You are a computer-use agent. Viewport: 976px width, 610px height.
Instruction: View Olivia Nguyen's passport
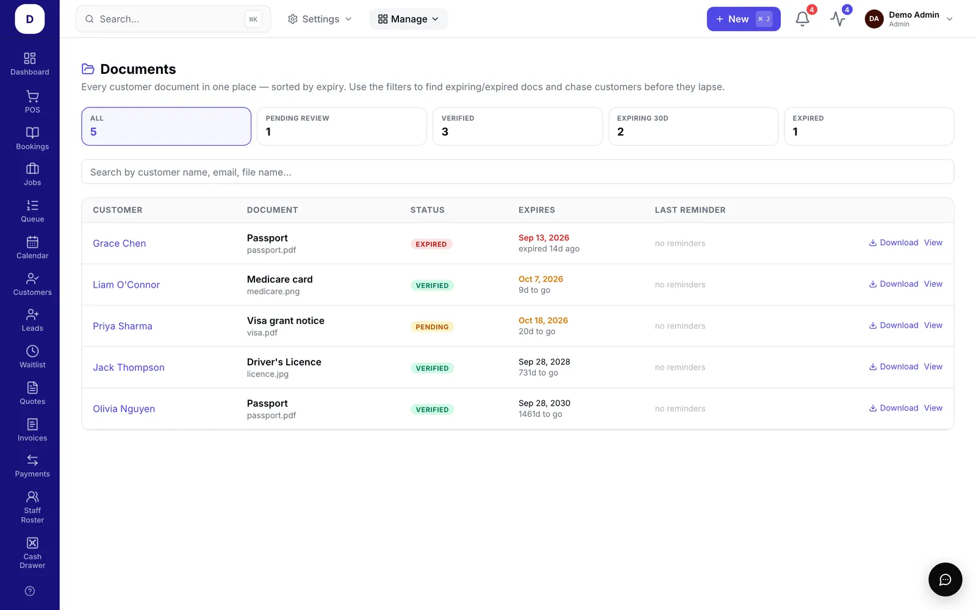933,408
